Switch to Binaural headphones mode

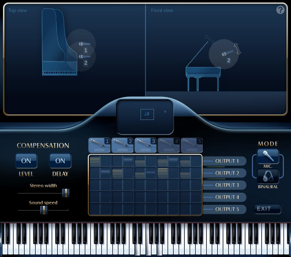click(x=268, y=176)
